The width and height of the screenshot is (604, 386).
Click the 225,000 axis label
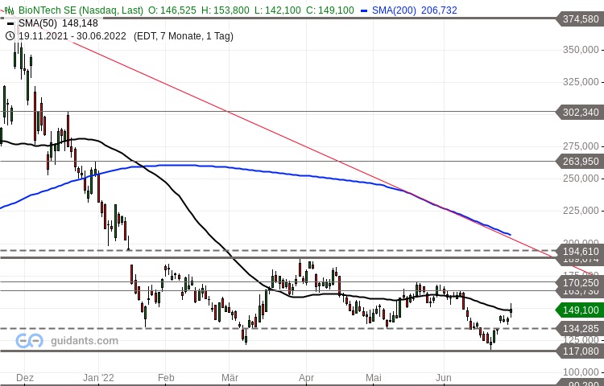581,211
